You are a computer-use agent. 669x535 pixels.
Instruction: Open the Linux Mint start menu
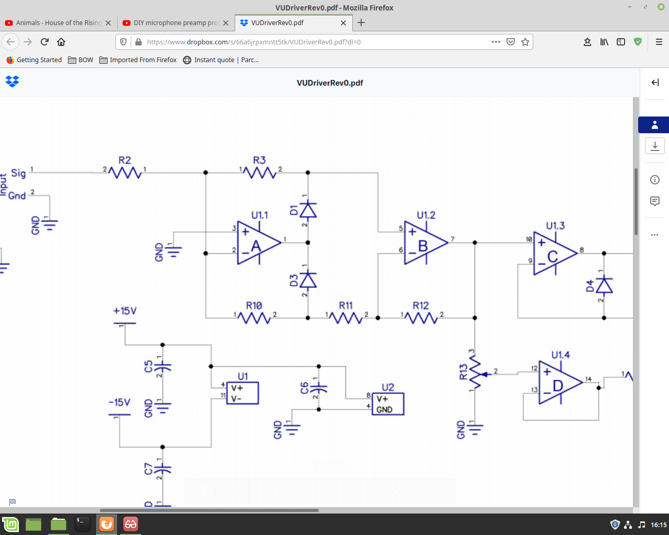[10, 524]
